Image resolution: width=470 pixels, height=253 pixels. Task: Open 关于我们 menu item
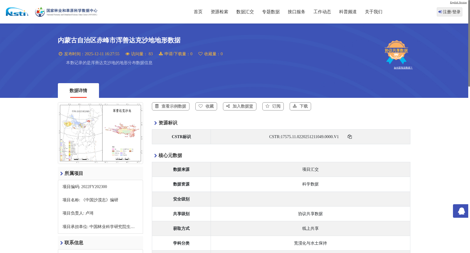(x=374, y=12)
